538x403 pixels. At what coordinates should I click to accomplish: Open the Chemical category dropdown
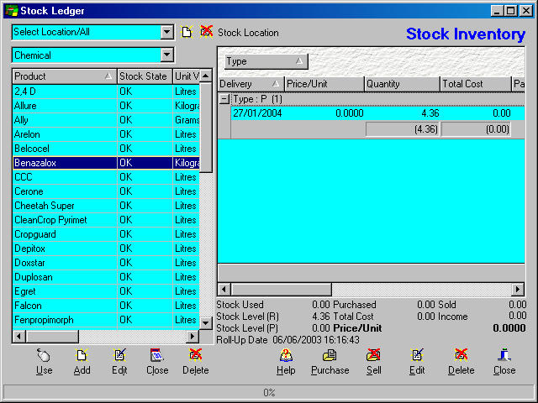tap(166, 55)
